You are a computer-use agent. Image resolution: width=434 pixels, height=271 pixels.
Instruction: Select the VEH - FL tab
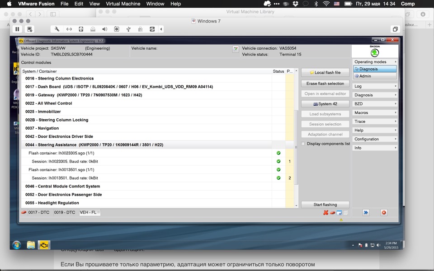point(89,212)
